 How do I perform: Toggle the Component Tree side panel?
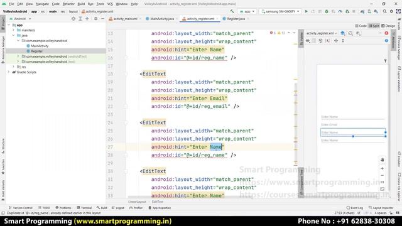coord(301,183)
